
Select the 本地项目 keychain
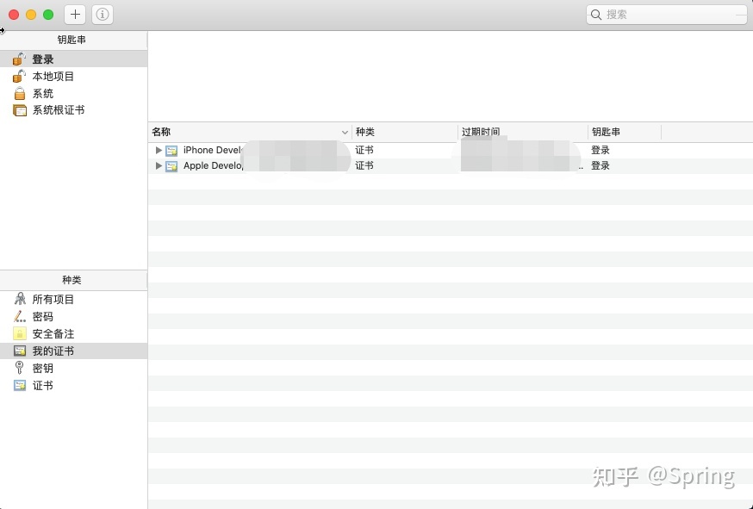point(73,77)
